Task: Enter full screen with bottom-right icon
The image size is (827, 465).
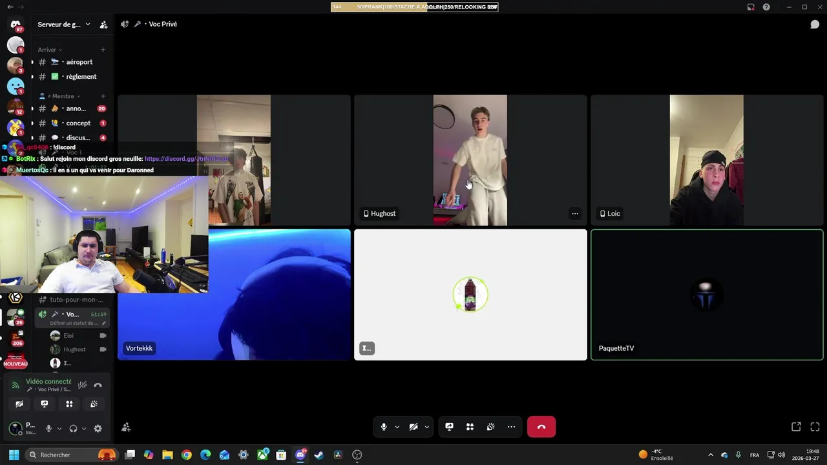Action: coord(815,427)
